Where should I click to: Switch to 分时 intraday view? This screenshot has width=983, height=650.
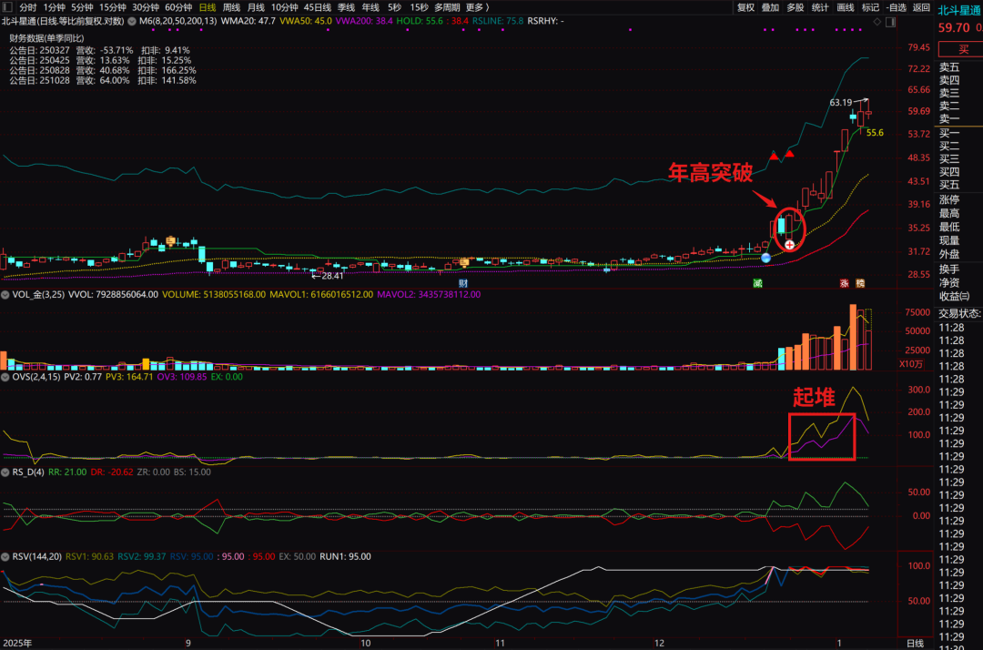pyautogui.click(x=28, y=7)
